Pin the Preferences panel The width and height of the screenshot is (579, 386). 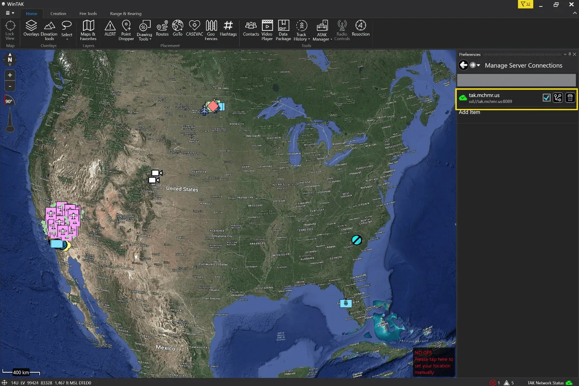click(570, 54)
